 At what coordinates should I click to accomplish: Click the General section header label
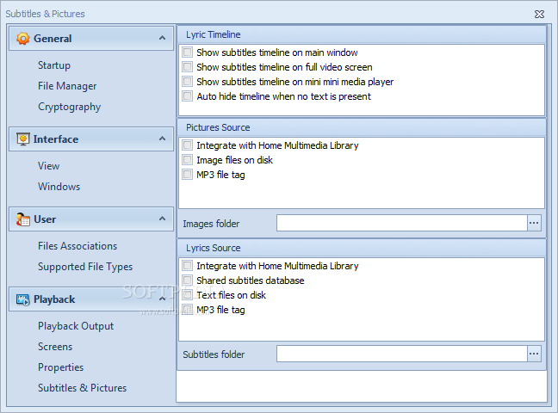pos(53,39)
